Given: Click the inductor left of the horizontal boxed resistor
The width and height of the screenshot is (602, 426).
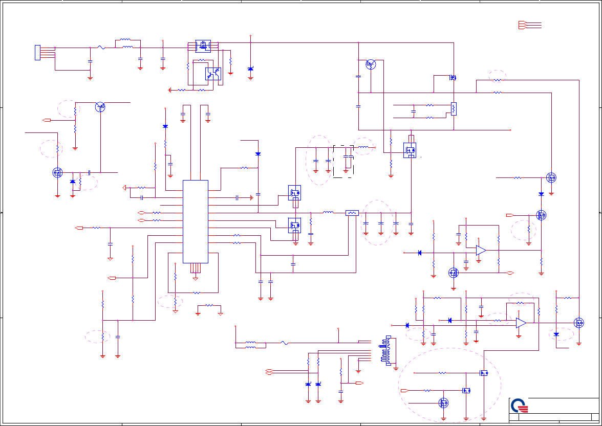Looking at the screenshot, I should tap(328, 212).
